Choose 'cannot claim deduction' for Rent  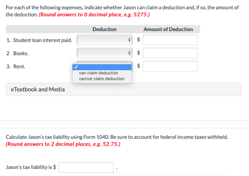pyautogui.click(x=102, y=79)
